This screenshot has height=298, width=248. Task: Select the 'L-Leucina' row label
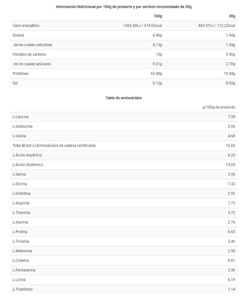point(21,117)
